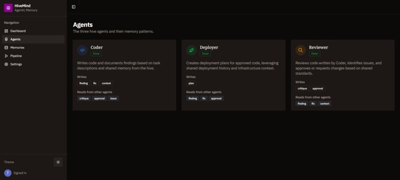Click the Deployer rocket icon
The width and height of the screenshot is (400, 180).
click(x=192, y=50)
